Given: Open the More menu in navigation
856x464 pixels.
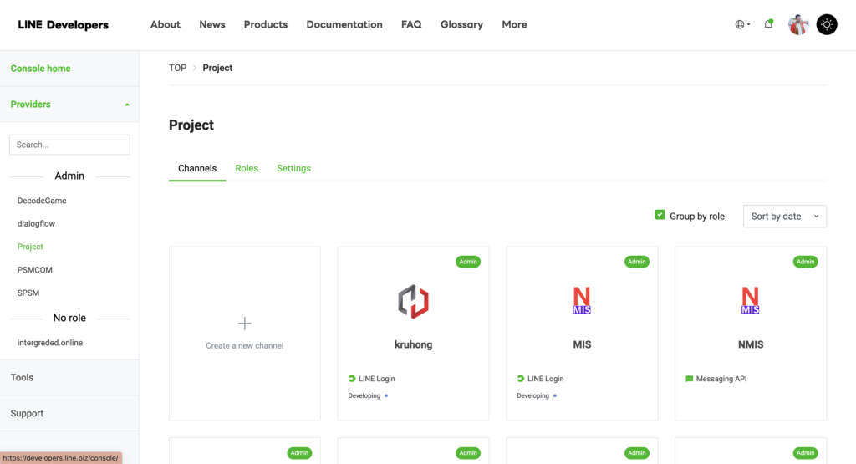Looking at the screenshot, I should pos(514,24).
